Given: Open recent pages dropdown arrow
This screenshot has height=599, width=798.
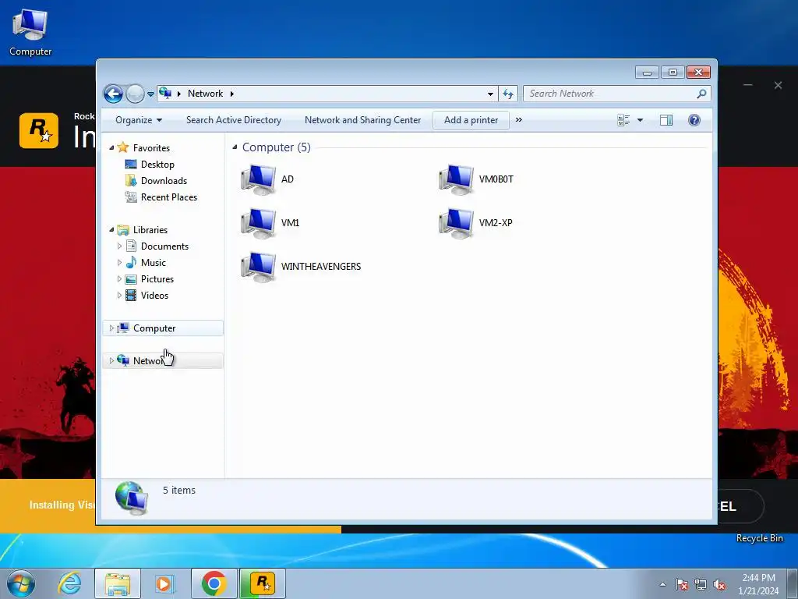Looking at the screenshot, I should [x=150, y=94].
